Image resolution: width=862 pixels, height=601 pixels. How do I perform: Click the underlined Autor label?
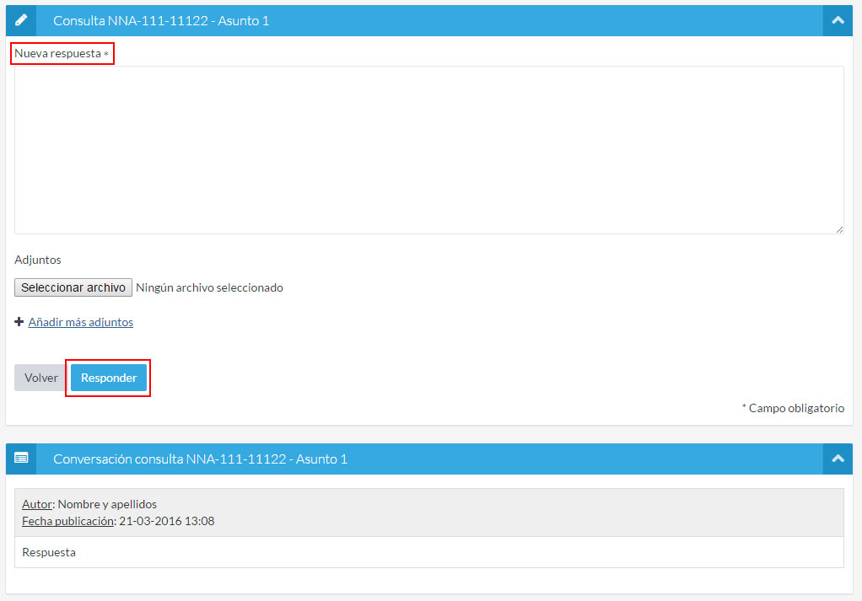[37, 504]
